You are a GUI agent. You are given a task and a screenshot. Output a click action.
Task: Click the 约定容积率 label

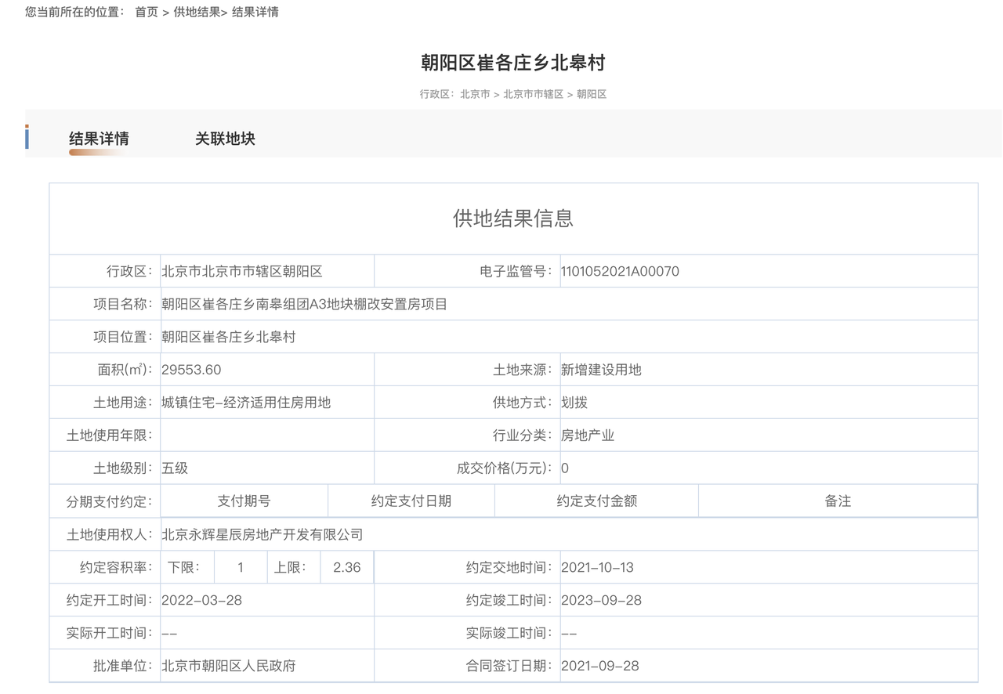[x=116, y=568]
